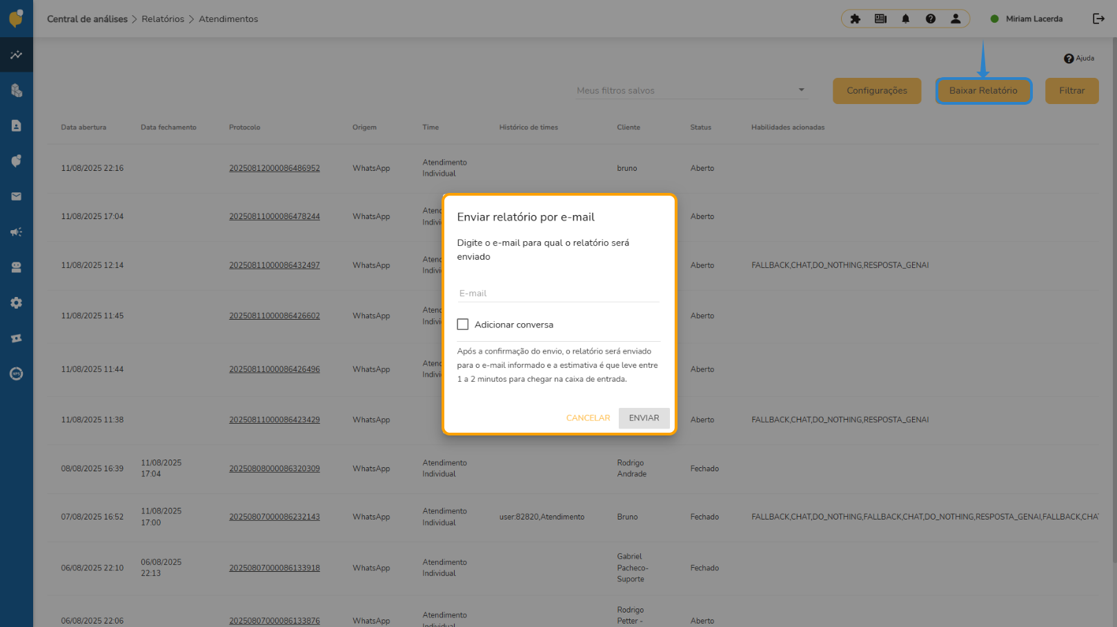Open protocol 20250807000086133876
Screen dimensions: 1117x627
point(275,621)
